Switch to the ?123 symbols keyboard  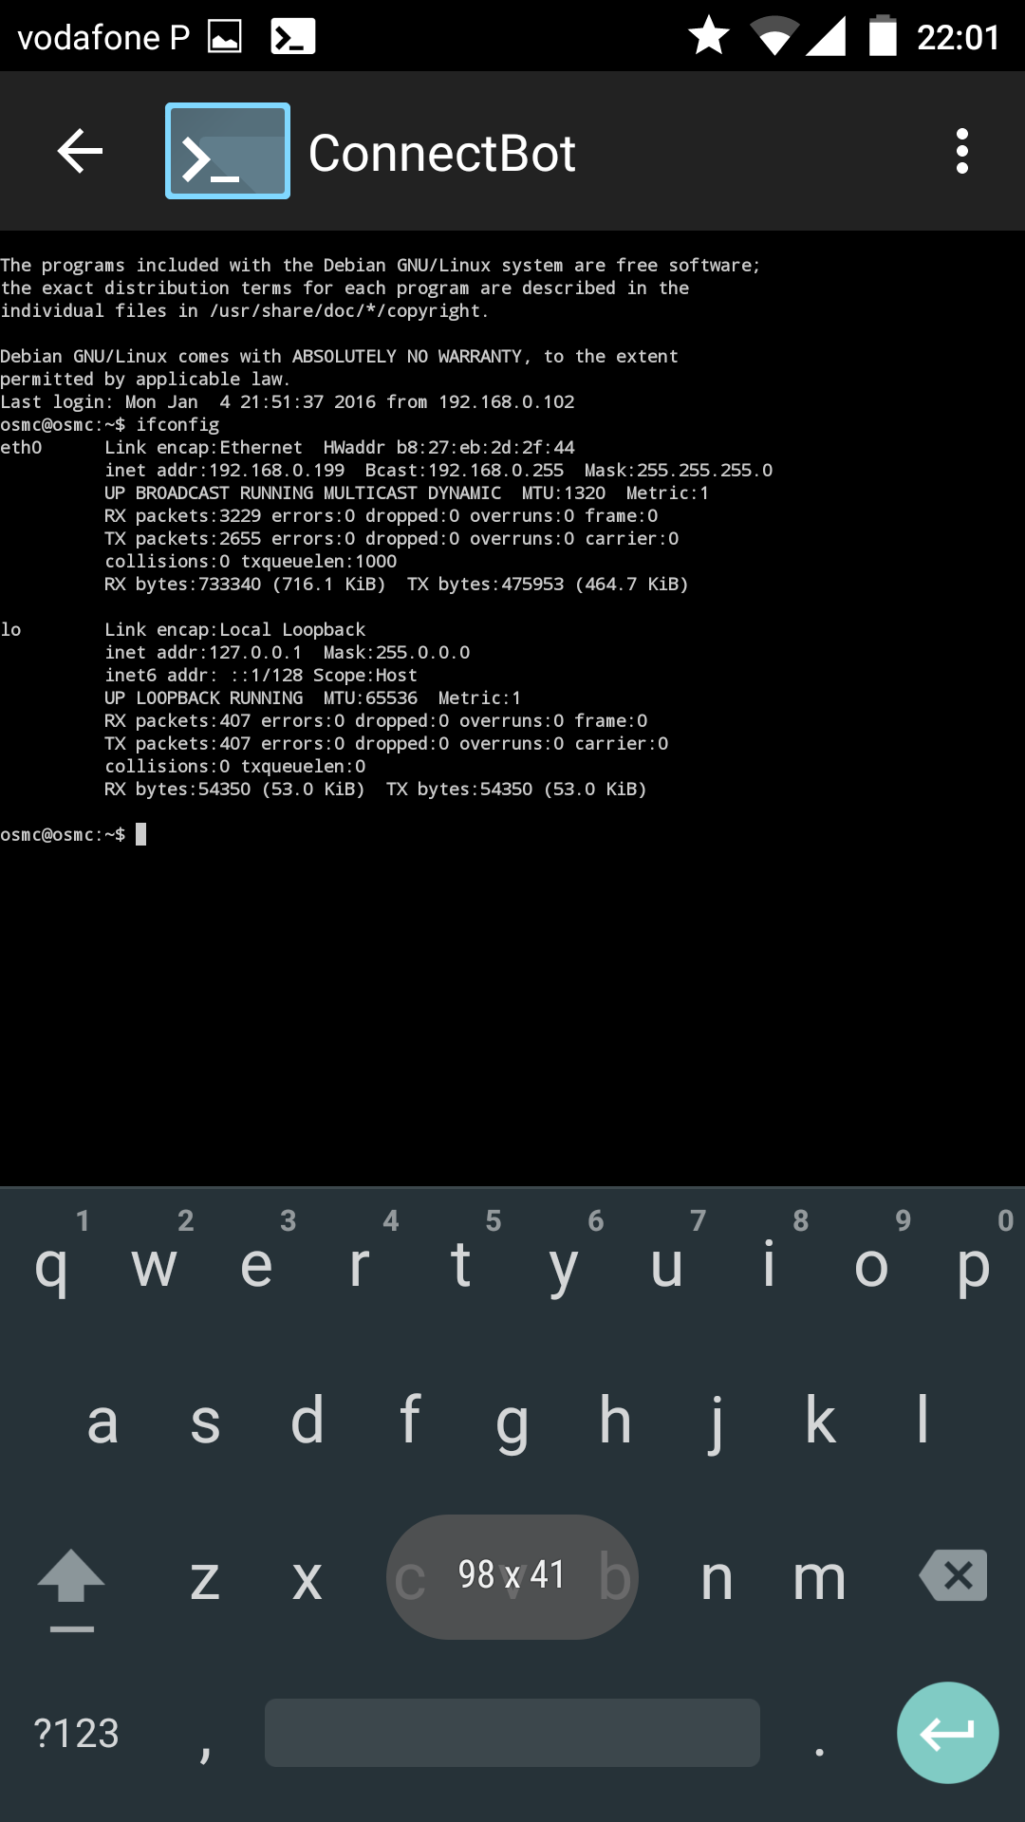click(76, 1734)
